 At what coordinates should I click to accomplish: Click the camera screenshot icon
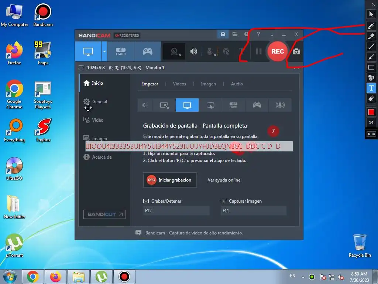(296, 51)
